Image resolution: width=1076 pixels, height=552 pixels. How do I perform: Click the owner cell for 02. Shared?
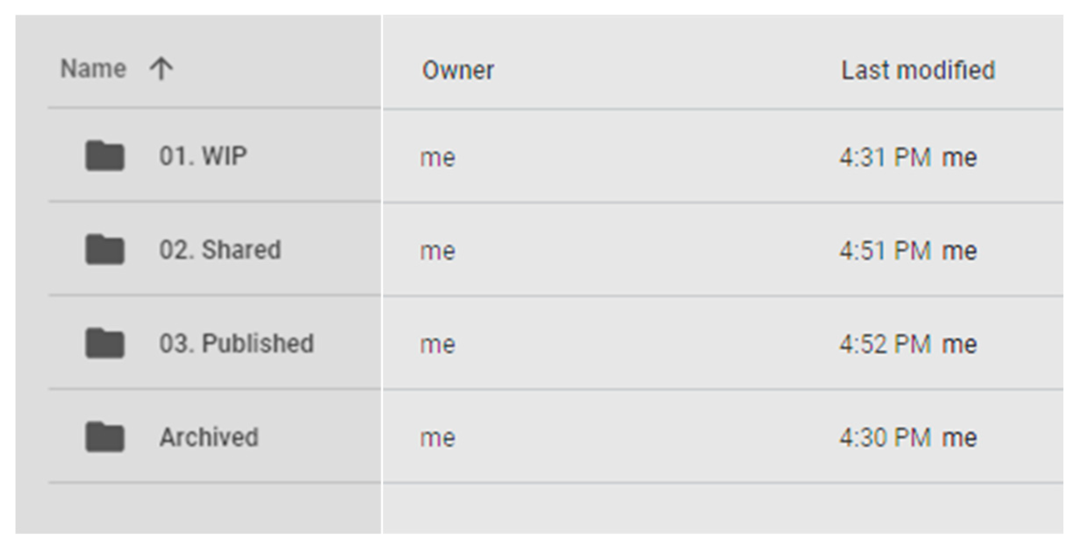437,251
